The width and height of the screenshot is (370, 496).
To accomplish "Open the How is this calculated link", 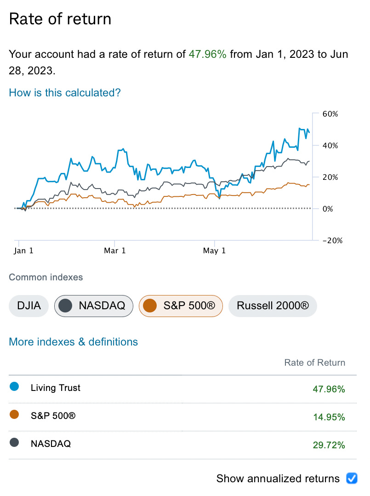I will click(65, 93).
